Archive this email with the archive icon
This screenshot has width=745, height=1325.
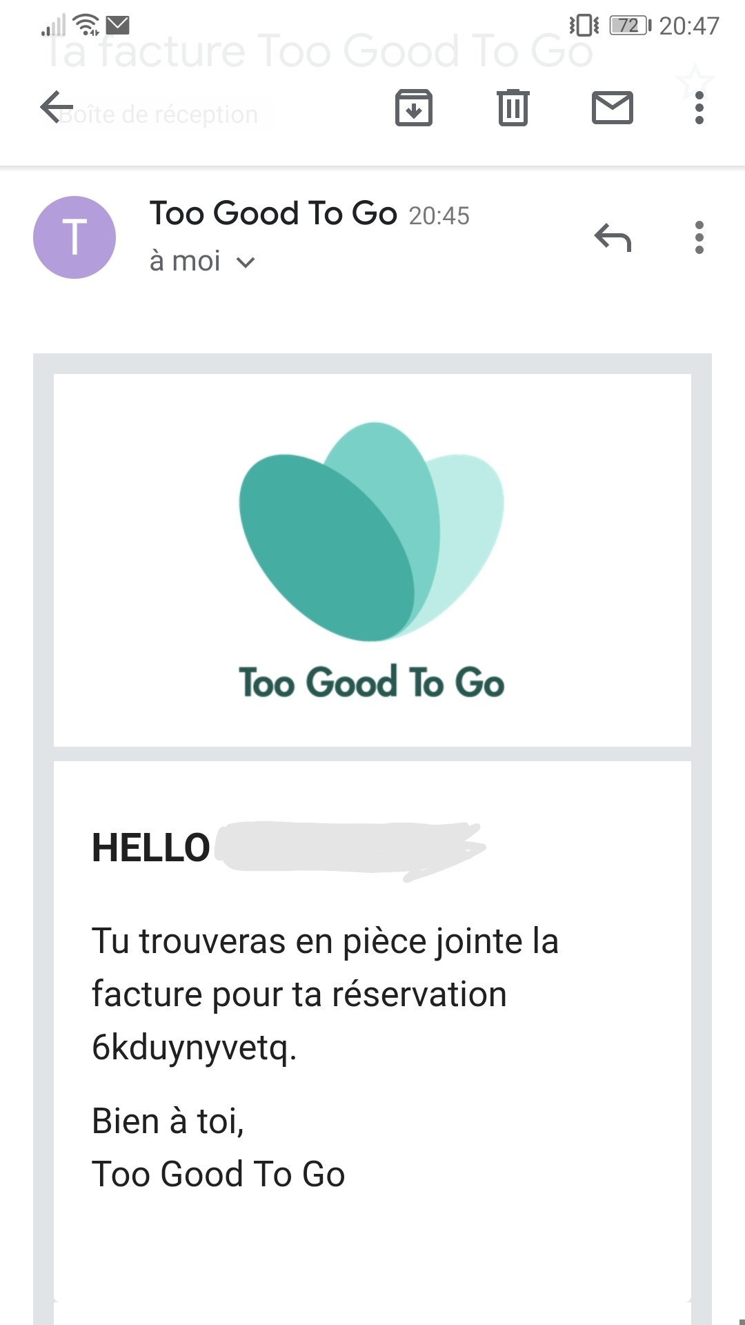[413, 108]
